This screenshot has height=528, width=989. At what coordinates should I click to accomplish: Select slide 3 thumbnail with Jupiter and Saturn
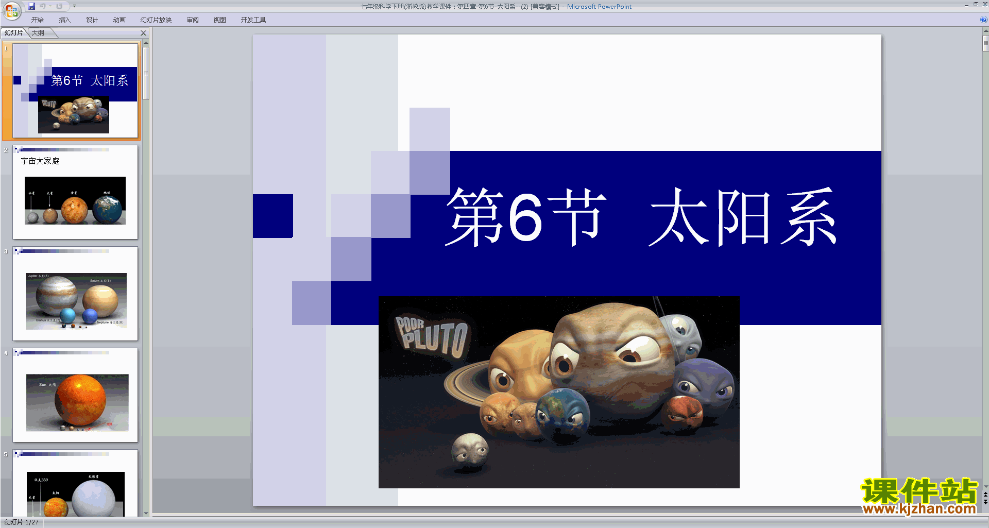[x=75, y=294]
